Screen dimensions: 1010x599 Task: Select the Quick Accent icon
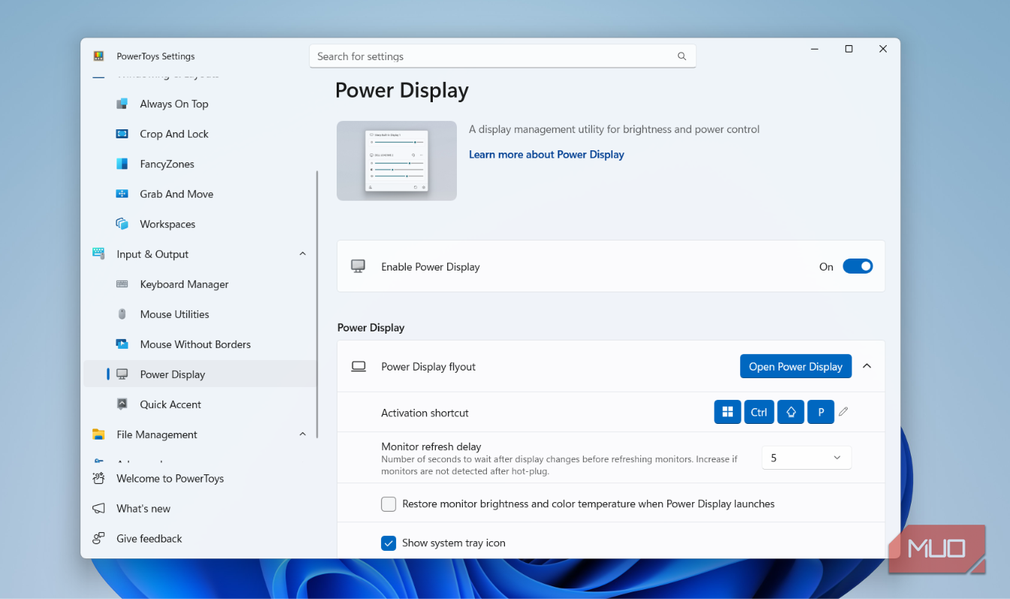pyautogui.click(x=122, y=404)
